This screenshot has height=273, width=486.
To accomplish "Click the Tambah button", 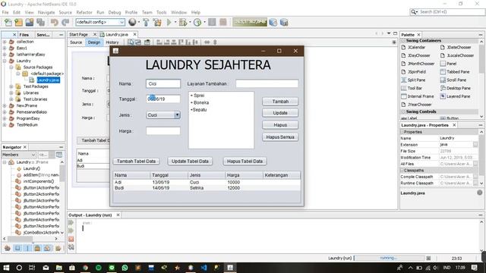I will [x=280, y=102].
